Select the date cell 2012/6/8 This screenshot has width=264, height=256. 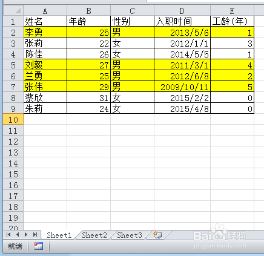(x=182, y=76)
